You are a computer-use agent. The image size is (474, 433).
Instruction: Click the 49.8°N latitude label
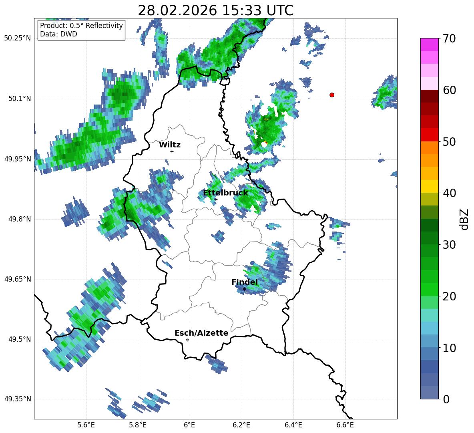pyautogui.click(x=19, y=219)
